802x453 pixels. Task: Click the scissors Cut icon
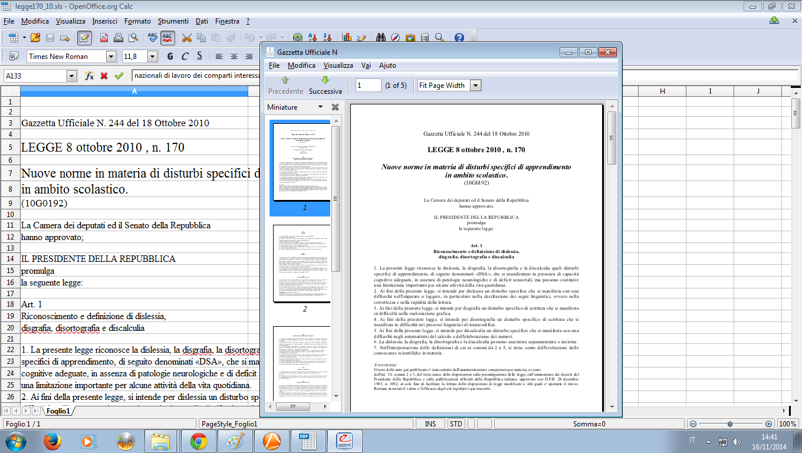(x=186, y=38)
